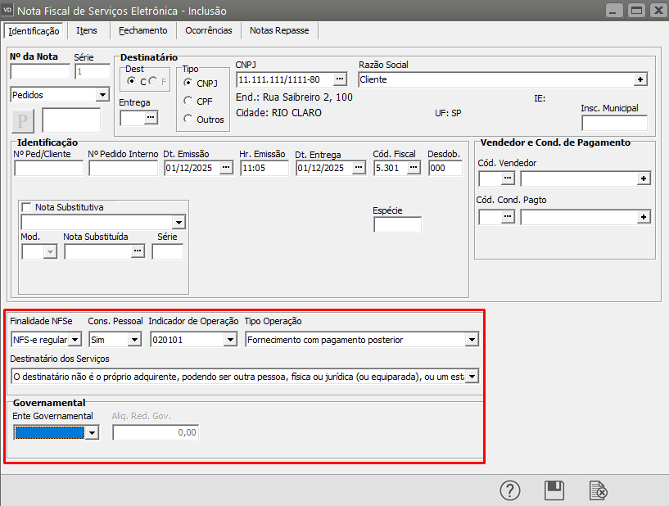The height and width of the screenshot is (506, 669).
Task: Open the Tipo Operação dropdown
Action: [x=472, y=339]
